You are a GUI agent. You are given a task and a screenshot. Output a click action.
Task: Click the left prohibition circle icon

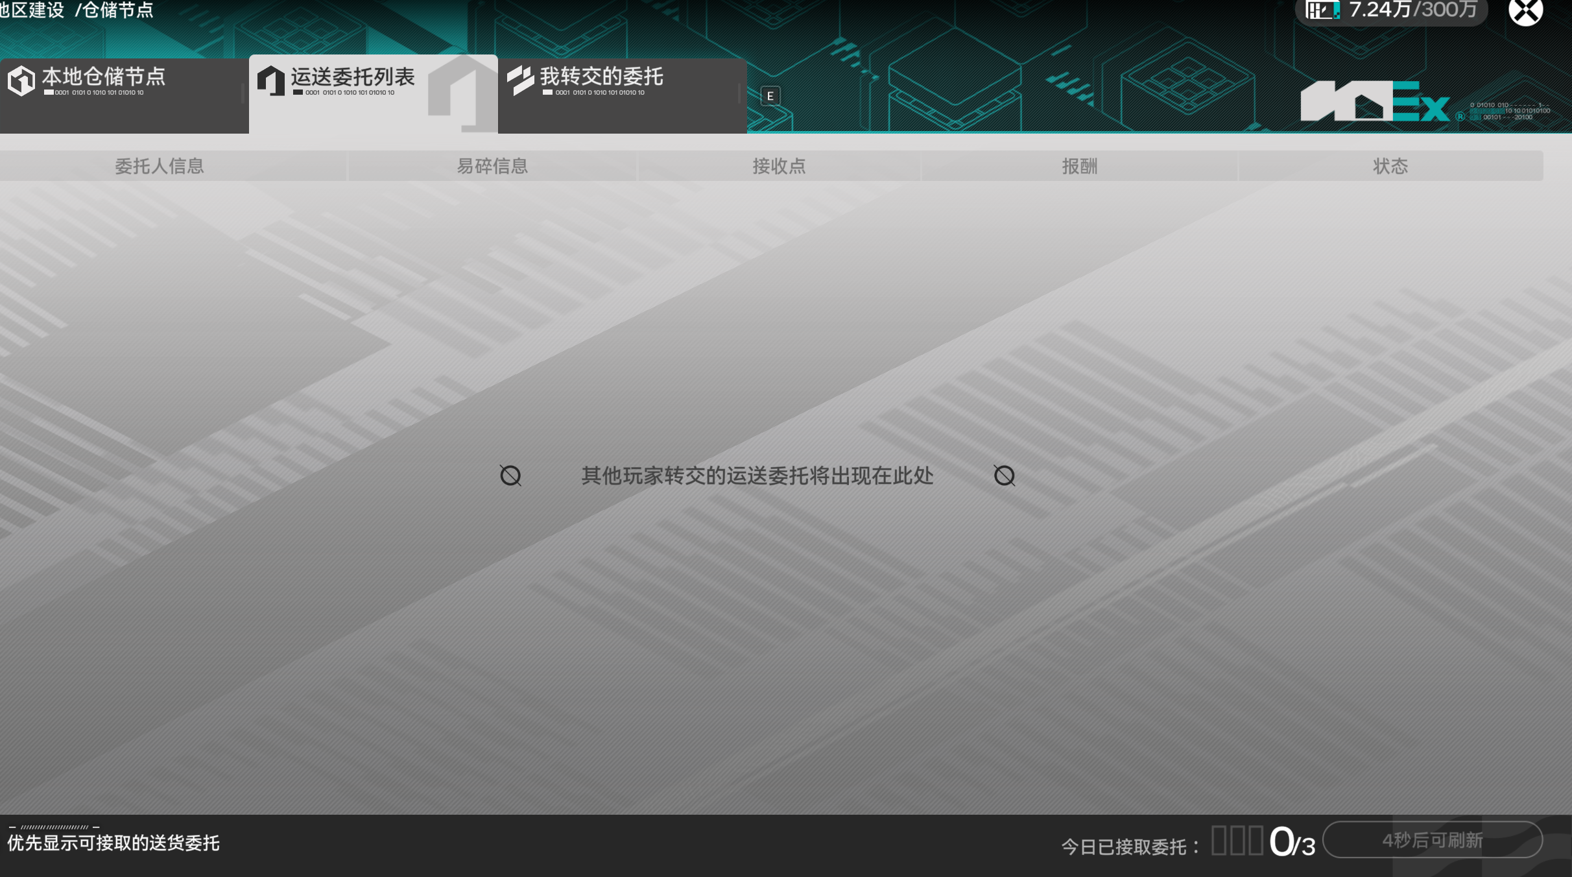(x=512, y=475)
